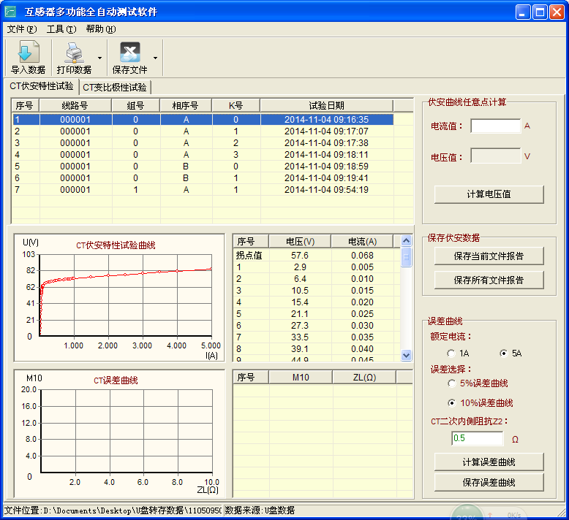
Task: Click the 相序号 column header
Action: [x=186, y=105]
